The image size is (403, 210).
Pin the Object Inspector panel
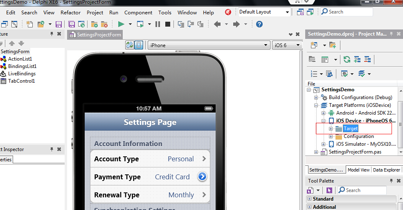point(52,149)
